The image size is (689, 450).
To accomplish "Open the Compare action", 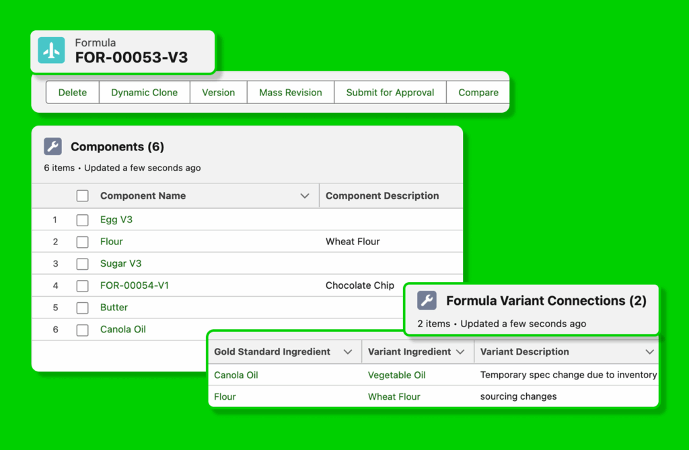I will tap(478, 93).
